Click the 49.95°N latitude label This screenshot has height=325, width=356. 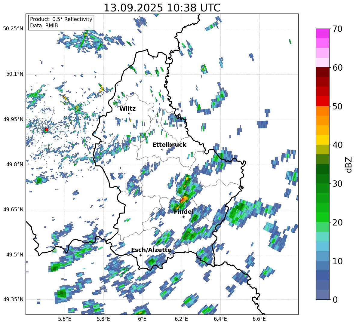(x=13, y=119)
